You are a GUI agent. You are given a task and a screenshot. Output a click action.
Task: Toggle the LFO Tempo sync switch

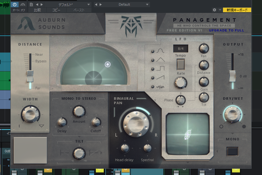(x=181, y=64)
